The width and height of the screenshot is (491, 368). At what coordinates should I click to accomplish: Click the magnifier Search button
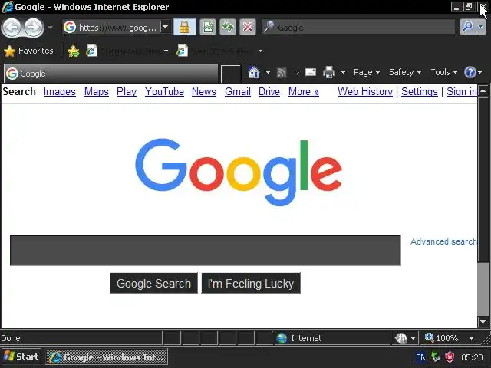pos(467,28)
